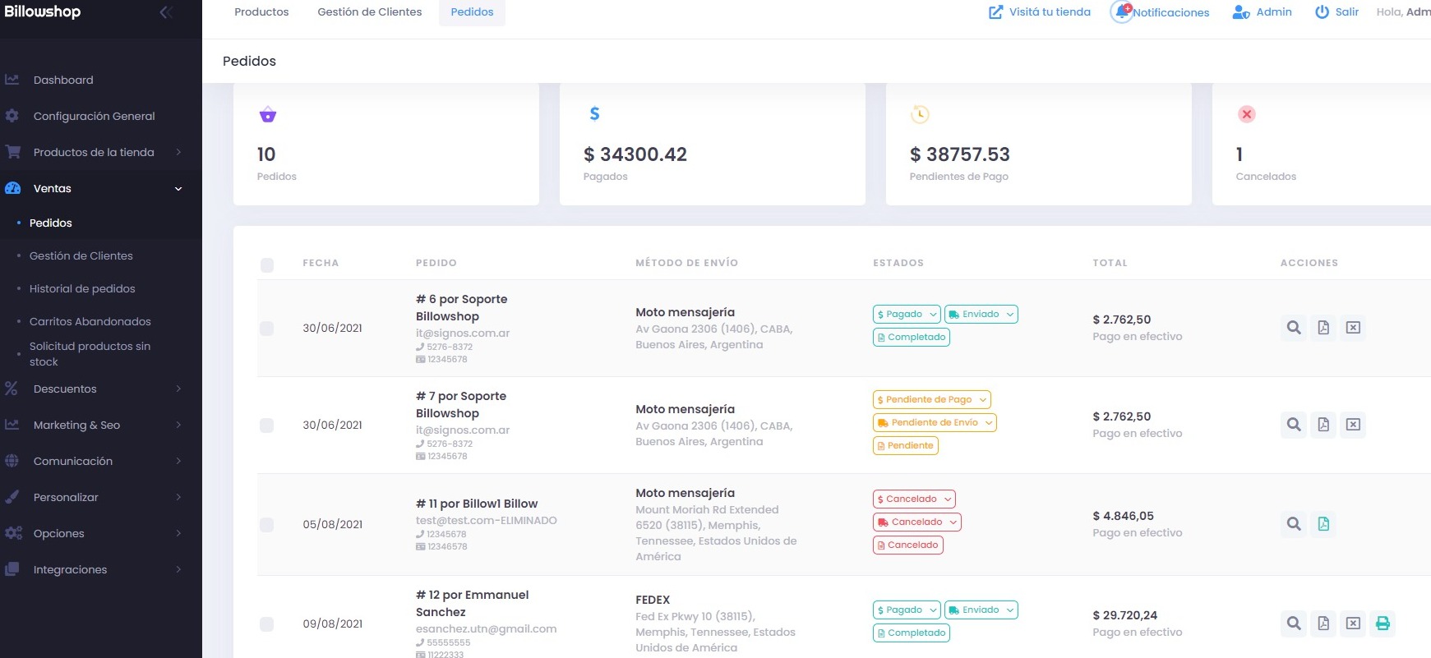The width and height of the screenshot is (1431, 658).
Task: Open Historial de pedidos in the sidebar
Action: pyautogui.click(x=82, y=288)
